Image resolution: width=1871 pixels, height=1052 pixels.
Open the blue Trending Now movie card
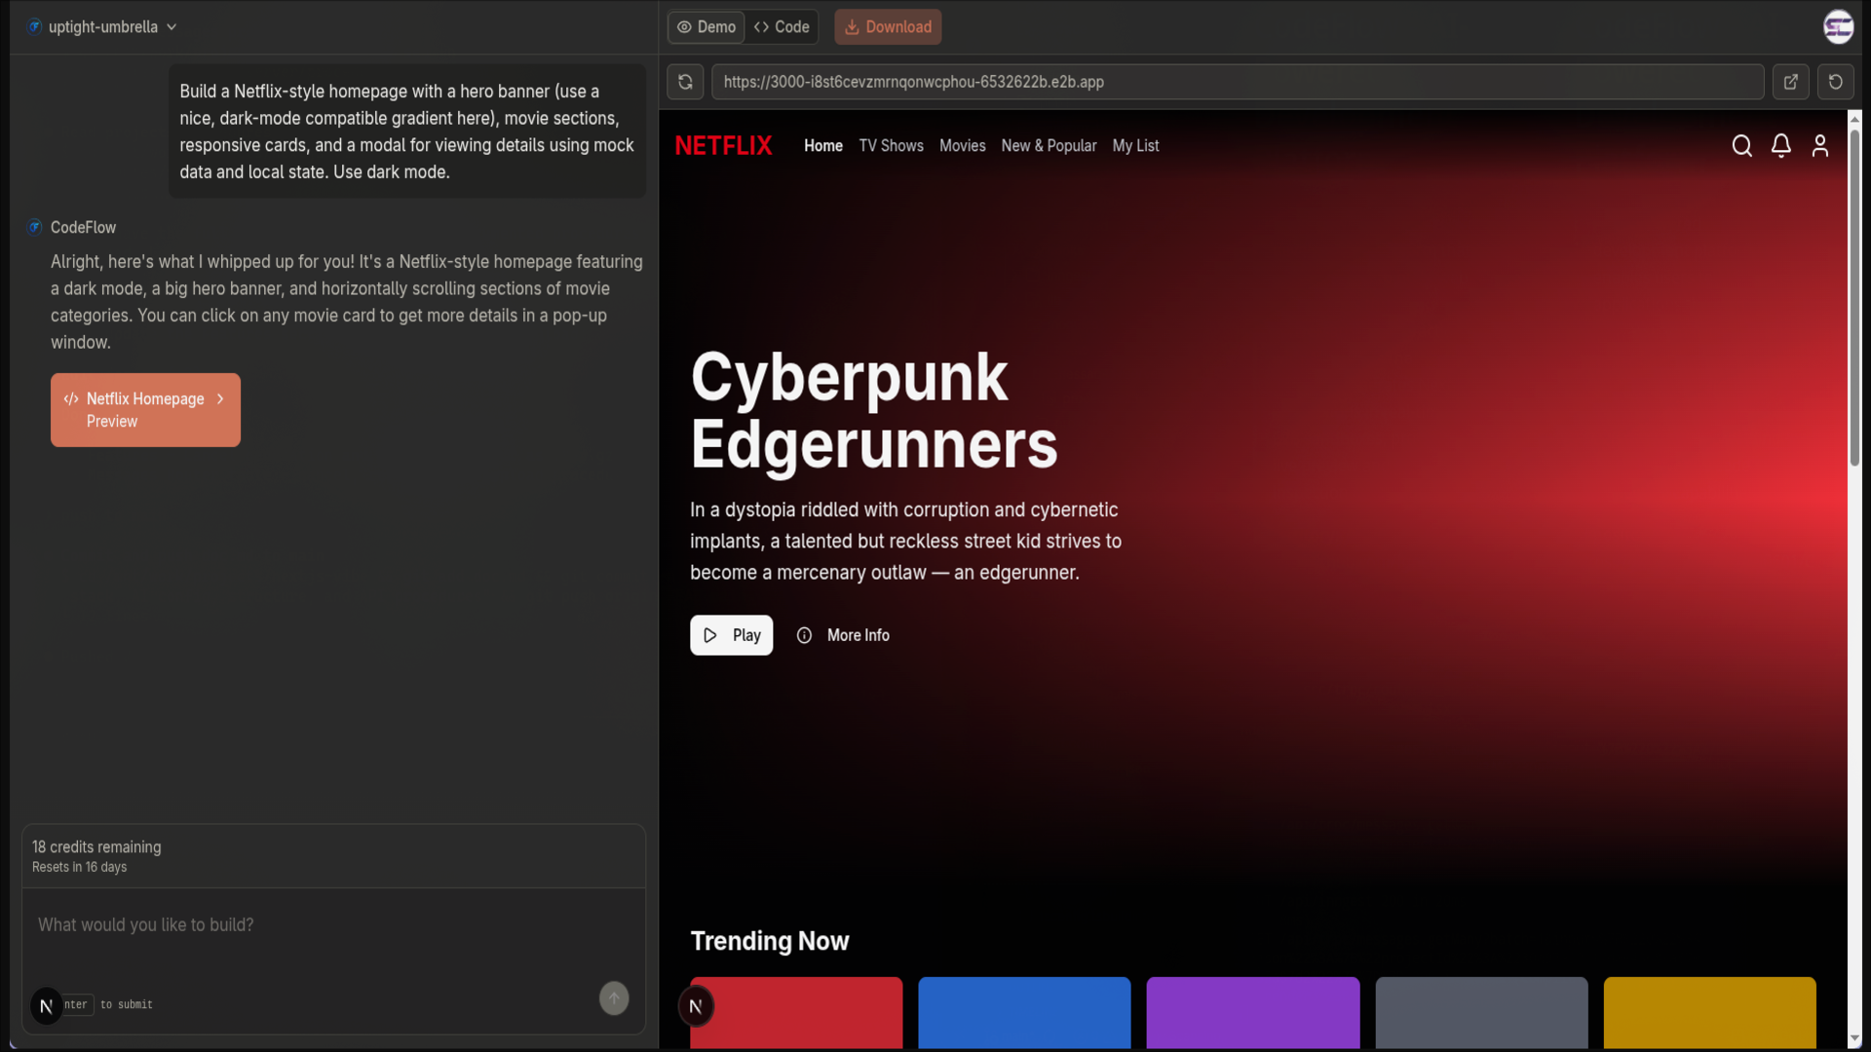coord(1024,1013)
